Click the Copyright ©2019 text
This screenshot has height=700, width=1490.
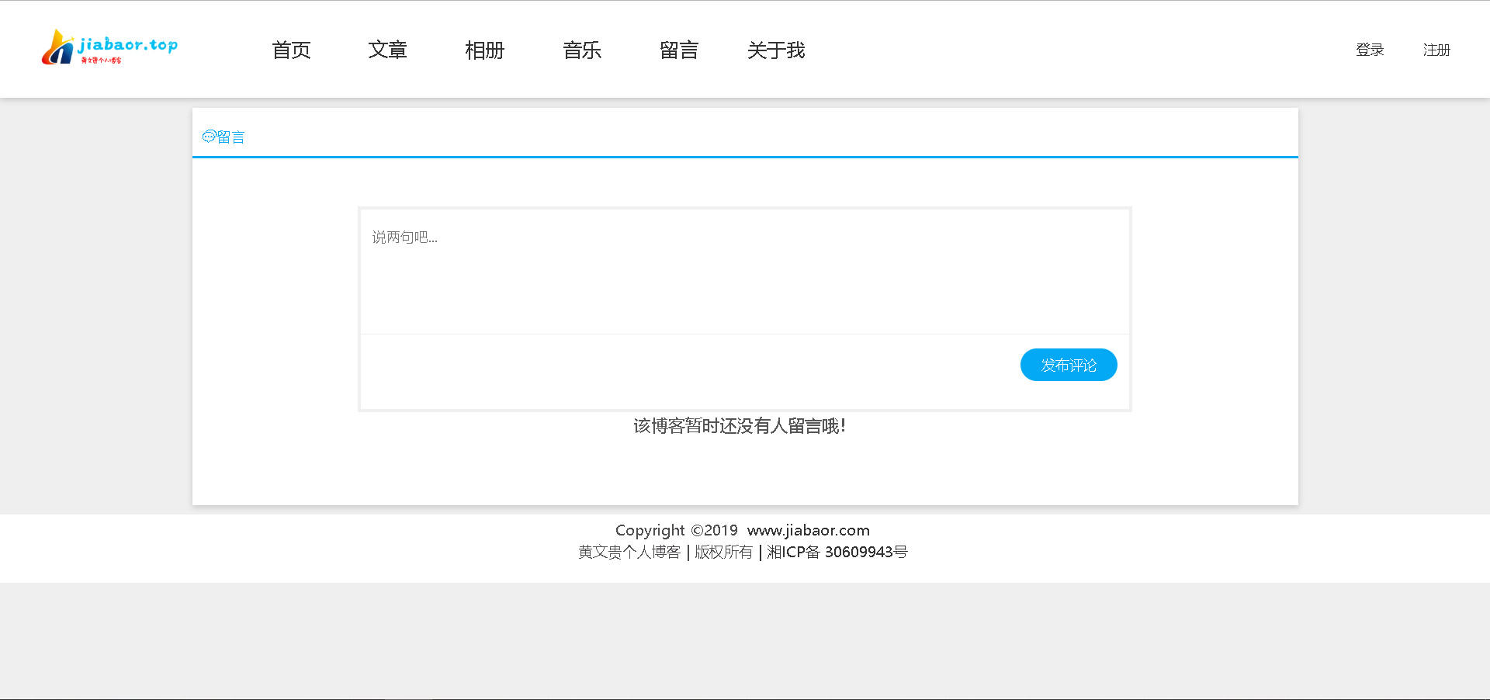[677, 530]
